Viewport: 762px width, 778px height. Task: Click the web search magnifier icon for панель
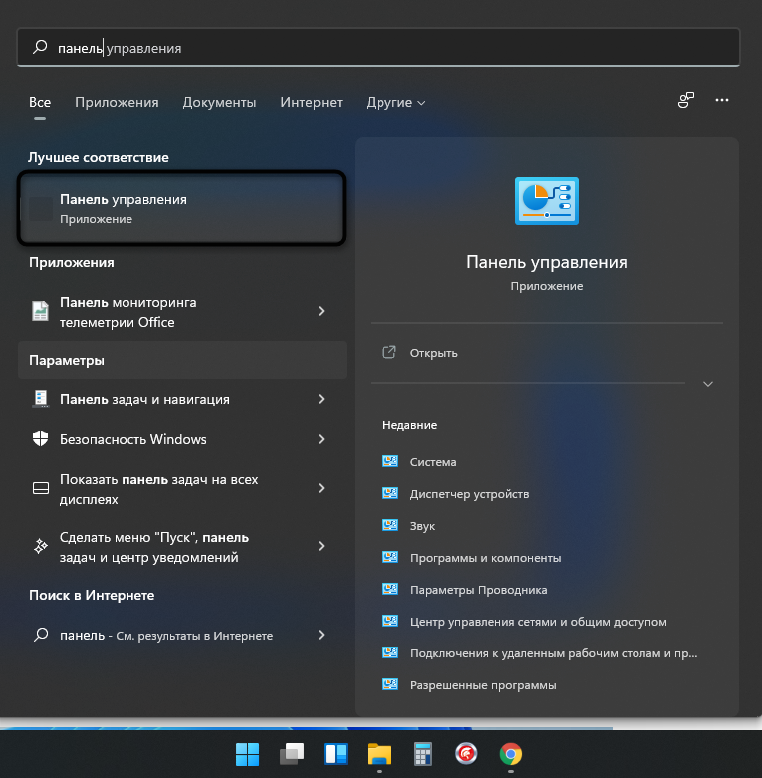click(40, 635)
